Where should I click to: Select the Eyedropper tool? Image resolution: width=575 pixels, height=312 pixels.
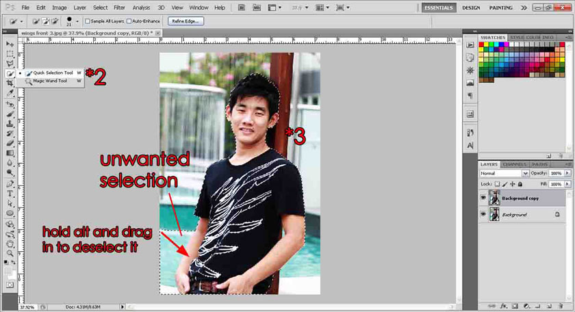[10, 93]
